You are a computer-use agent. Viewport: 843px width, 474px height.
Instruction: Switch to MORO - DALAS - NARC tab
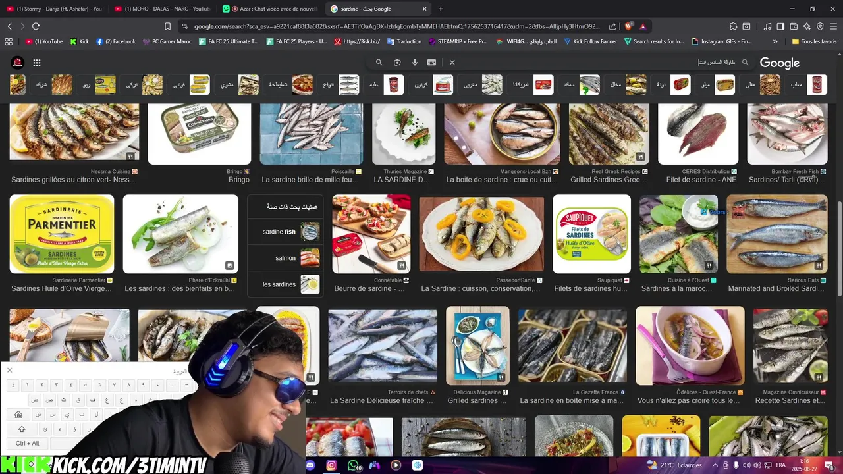[162, 9]
